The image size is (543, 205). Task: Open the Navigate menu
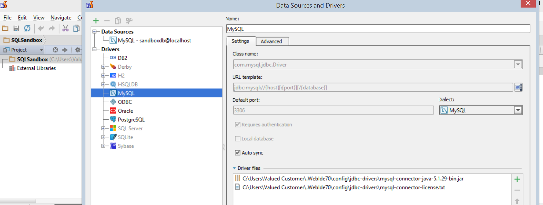pos(61,18)
